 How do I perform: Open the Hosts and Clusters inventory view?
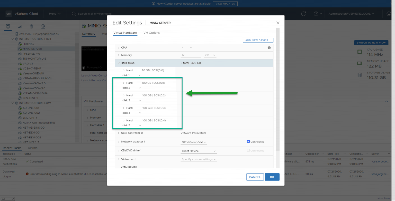point(8,26)
